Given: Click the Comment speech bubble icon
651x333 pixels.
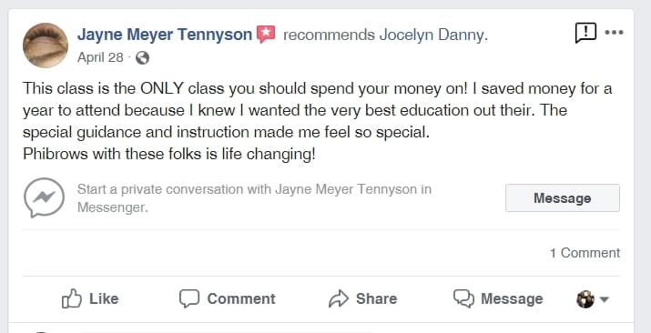Looking at the screenshot, I should [x=189, y=298].
